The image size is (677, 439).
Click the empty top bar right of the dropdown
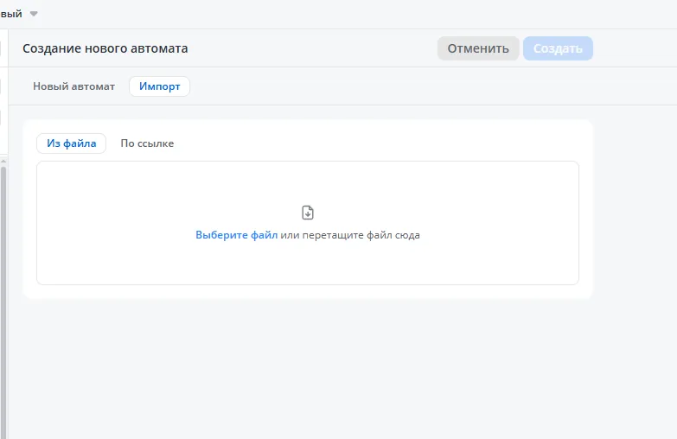[x=346, y=14]
